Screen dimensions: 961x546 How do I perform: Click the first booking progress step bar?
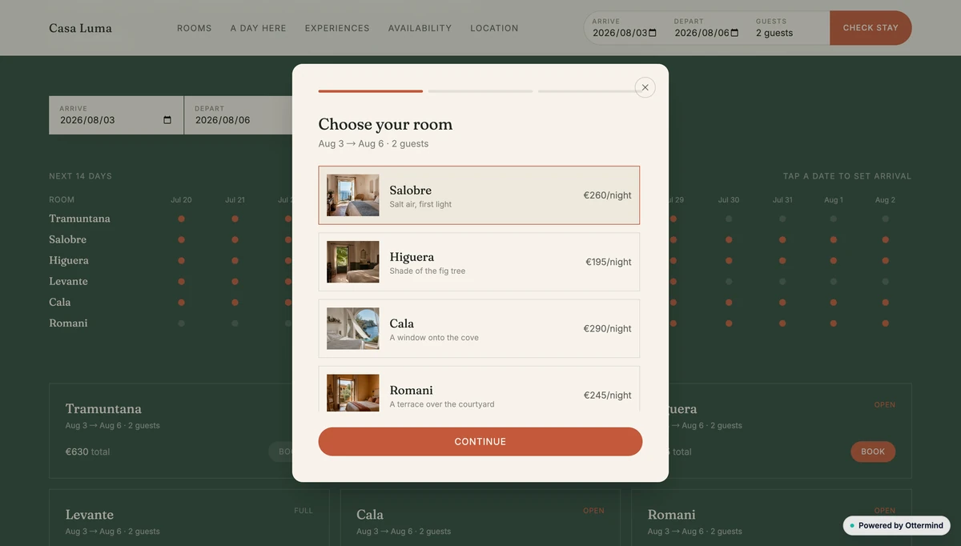click(371, 91)
